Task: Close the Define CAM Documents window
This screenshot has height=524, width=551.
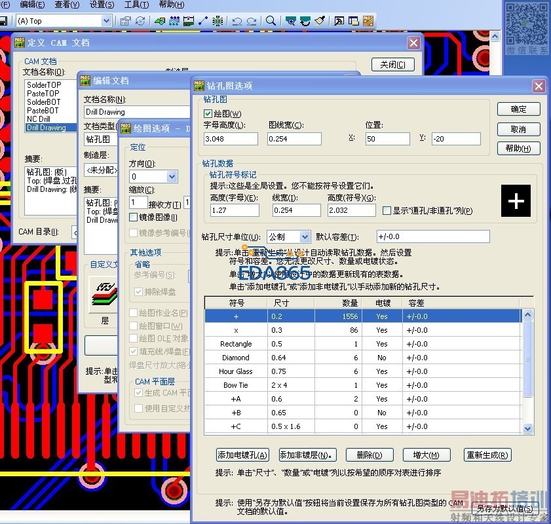Action: 413,43
